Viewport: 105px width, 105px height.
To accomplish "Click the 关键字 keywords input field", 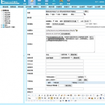I will click(69, 24).
